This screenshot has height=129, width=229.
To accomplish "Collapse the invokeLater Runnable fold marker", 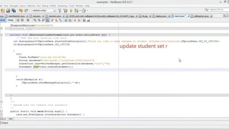I will coord(1,115).
